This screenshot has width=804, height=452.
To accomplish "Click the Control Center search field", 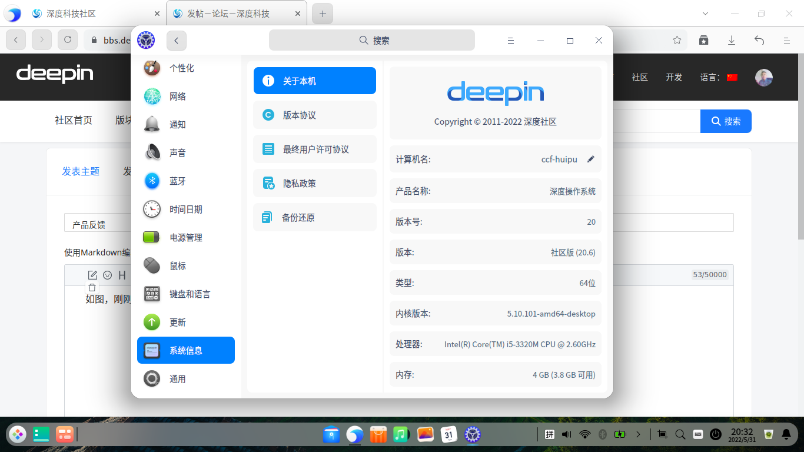I will (371, 40).
